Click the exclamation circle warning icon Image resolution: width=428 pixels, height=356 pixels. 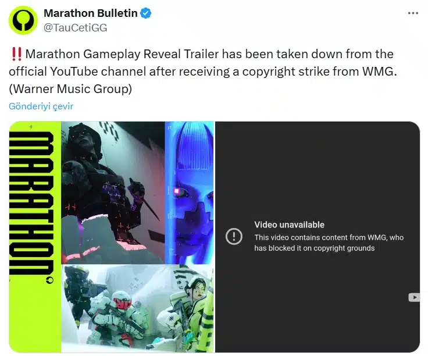[234, 236]
